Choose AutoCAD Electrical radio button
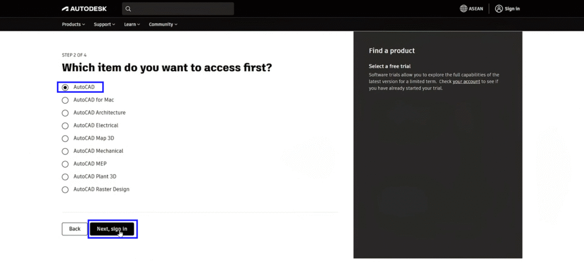 pyautogui.click(x=65, y=125)
